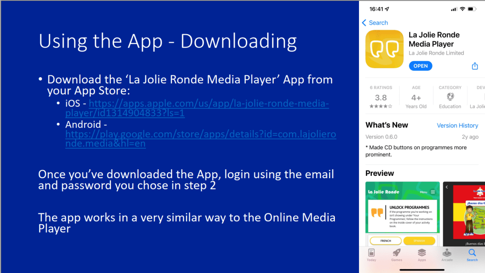Go to the Games rocket tab
Viewport: 485px width, 273px height.
click(x=396, y=255)
